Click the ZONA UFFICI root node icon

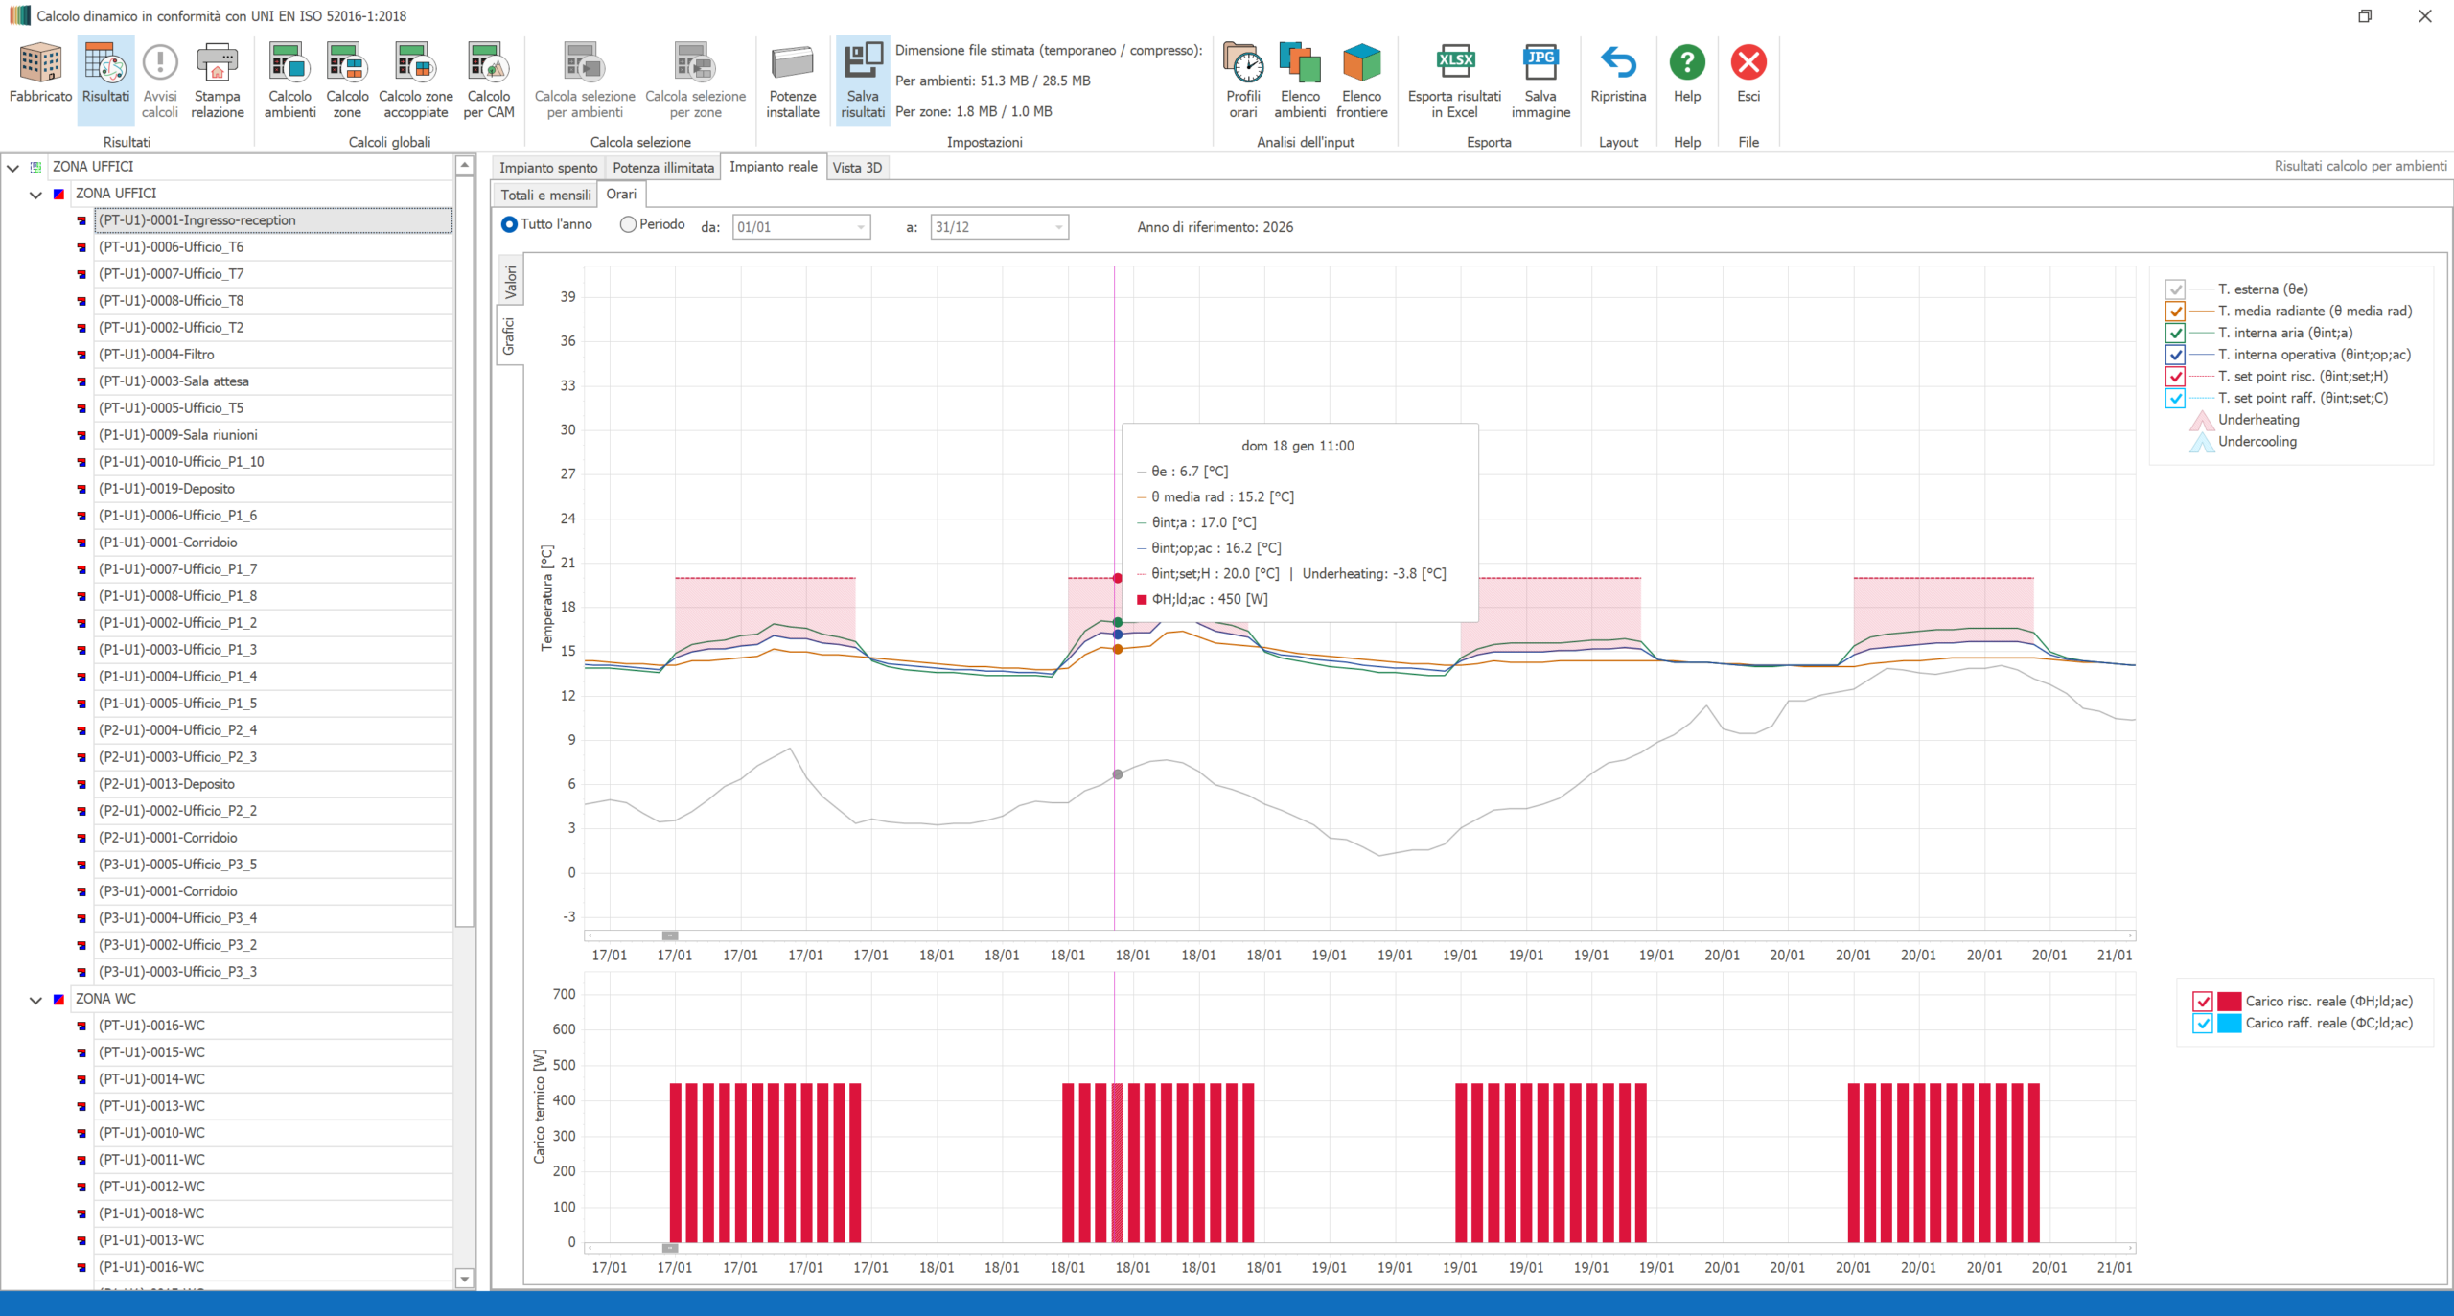35,167
